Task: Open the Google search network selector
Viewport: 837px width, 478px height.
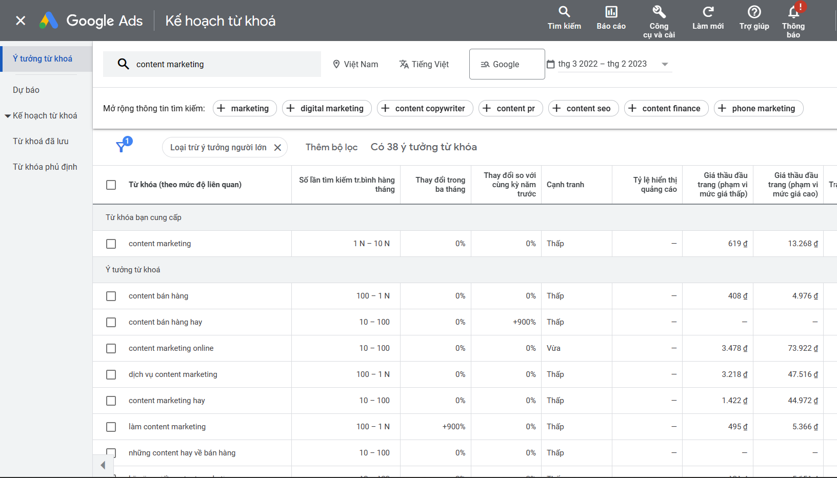Action: [x=507, y=64]
